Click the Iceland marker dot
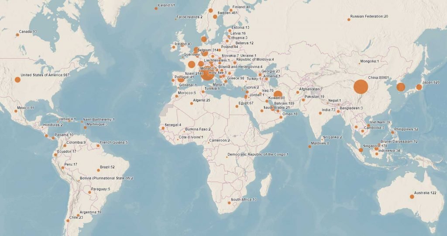This screenshot has height=236, width=447. pyautogui.click(x=156, y=8)
